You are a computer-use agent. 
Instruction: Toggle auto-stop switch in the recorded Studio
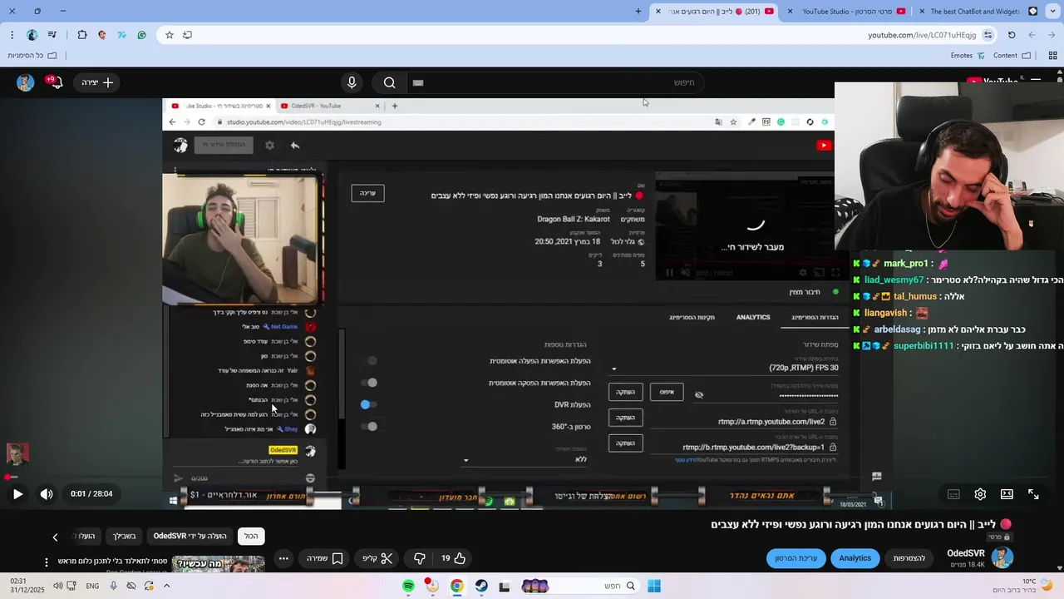click(369, 383)
